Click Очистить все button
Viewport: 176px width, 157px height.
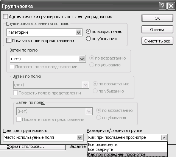pos(157,41)
